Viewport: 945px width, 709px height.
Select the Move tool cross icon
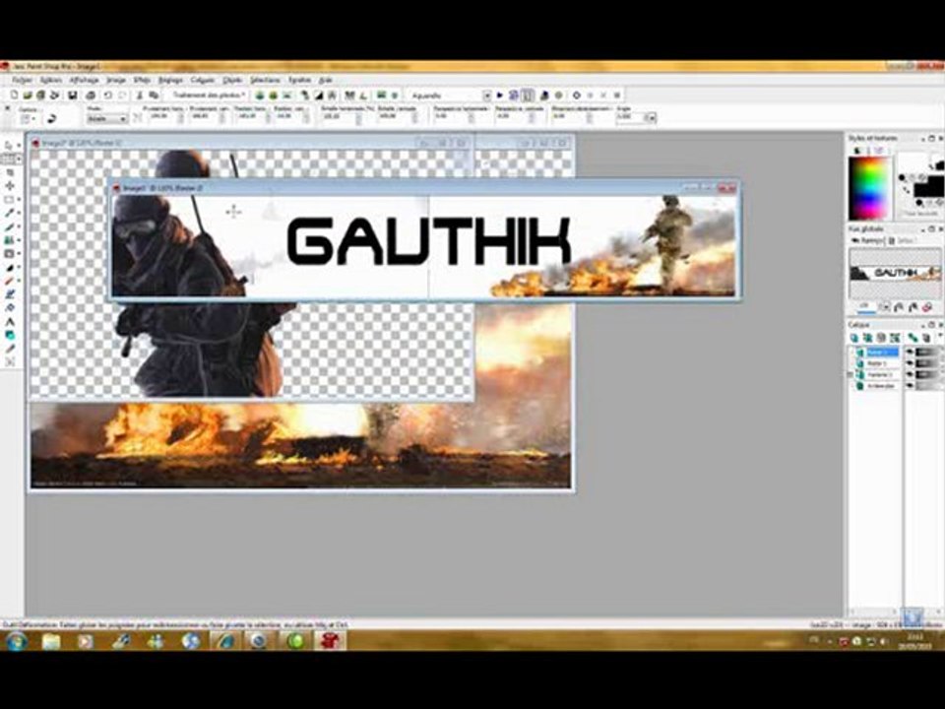10,186
